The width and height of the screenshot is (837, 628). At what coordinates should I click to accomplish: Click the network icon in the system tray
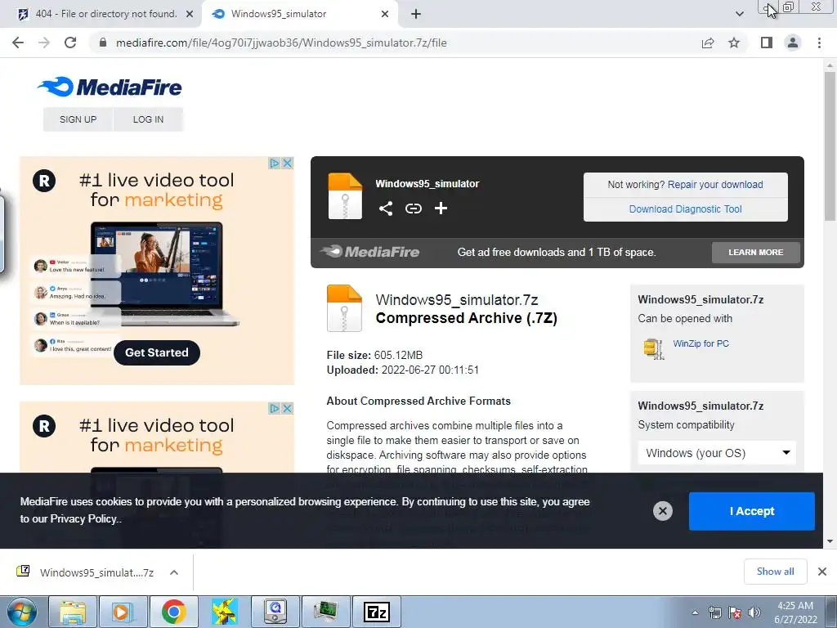[714, 612]
